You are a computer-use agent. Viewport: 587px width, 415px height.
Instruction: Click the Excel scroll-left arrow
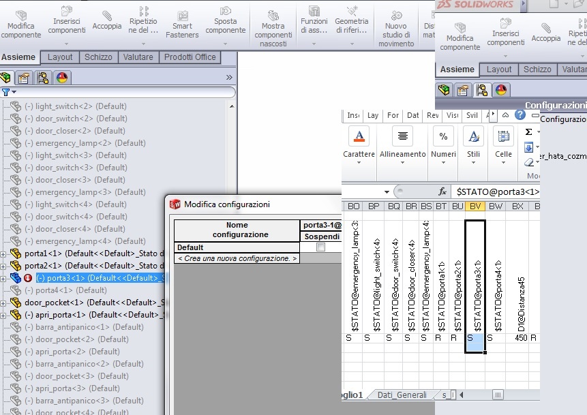(x=462, y=395)
